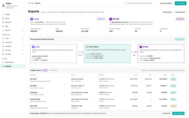The width and height of the screenshot is (189, 118).
Task: Open Pipeline via its bar chart icon
Action: click(x=3, y=30)
